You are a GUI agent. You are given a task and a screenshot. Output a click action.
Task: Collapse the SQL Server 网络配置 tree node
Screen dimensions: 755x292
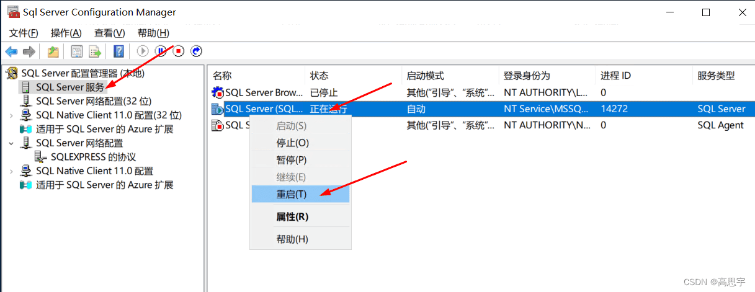(x=11, y=143)
